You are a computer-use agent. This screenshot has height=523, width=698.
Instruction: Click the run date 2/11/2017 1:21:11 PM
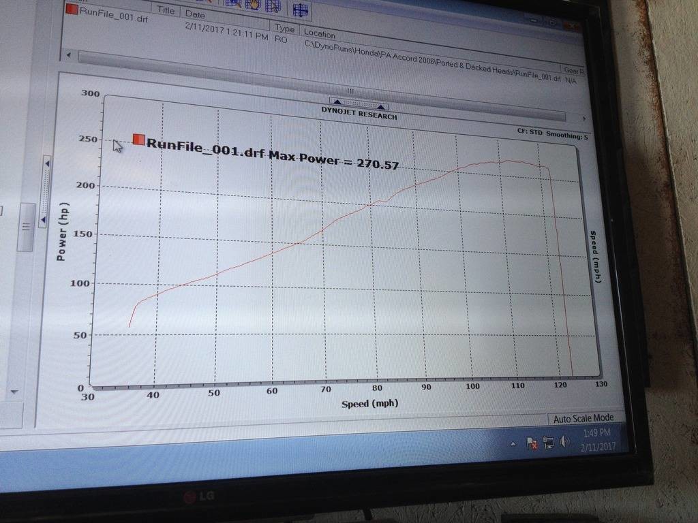pos(226,31)
